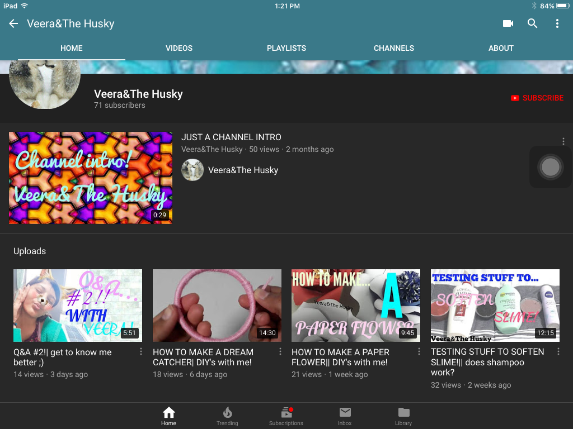The height and width of the screenshot is (429, 573).
Task: Switch to the ABOUT tab
Action: (x=501, y=48)
